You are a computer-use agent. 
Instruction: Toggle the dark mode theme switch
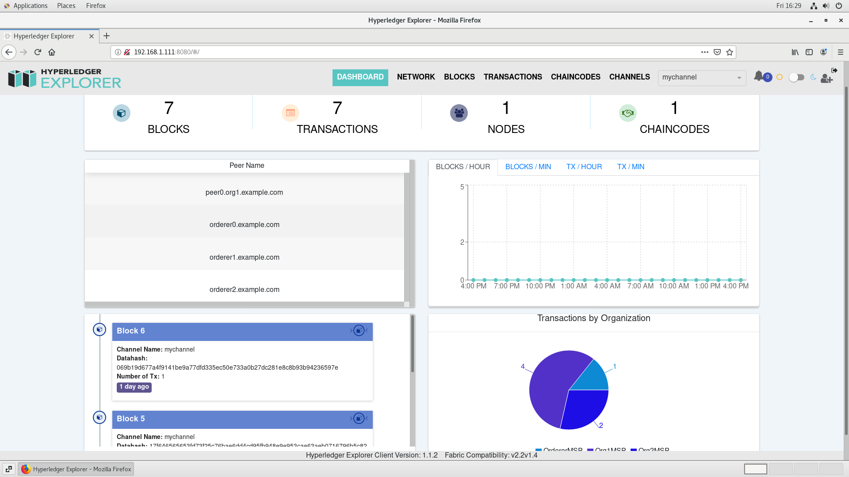[x=796, y=77]
